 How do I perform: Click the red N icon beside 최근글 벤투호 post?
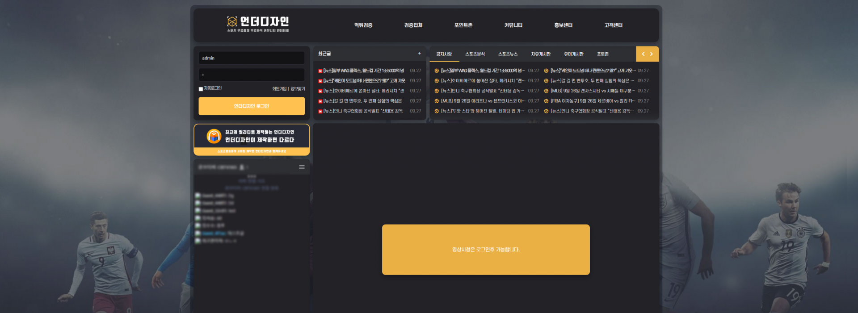point(320,101)
